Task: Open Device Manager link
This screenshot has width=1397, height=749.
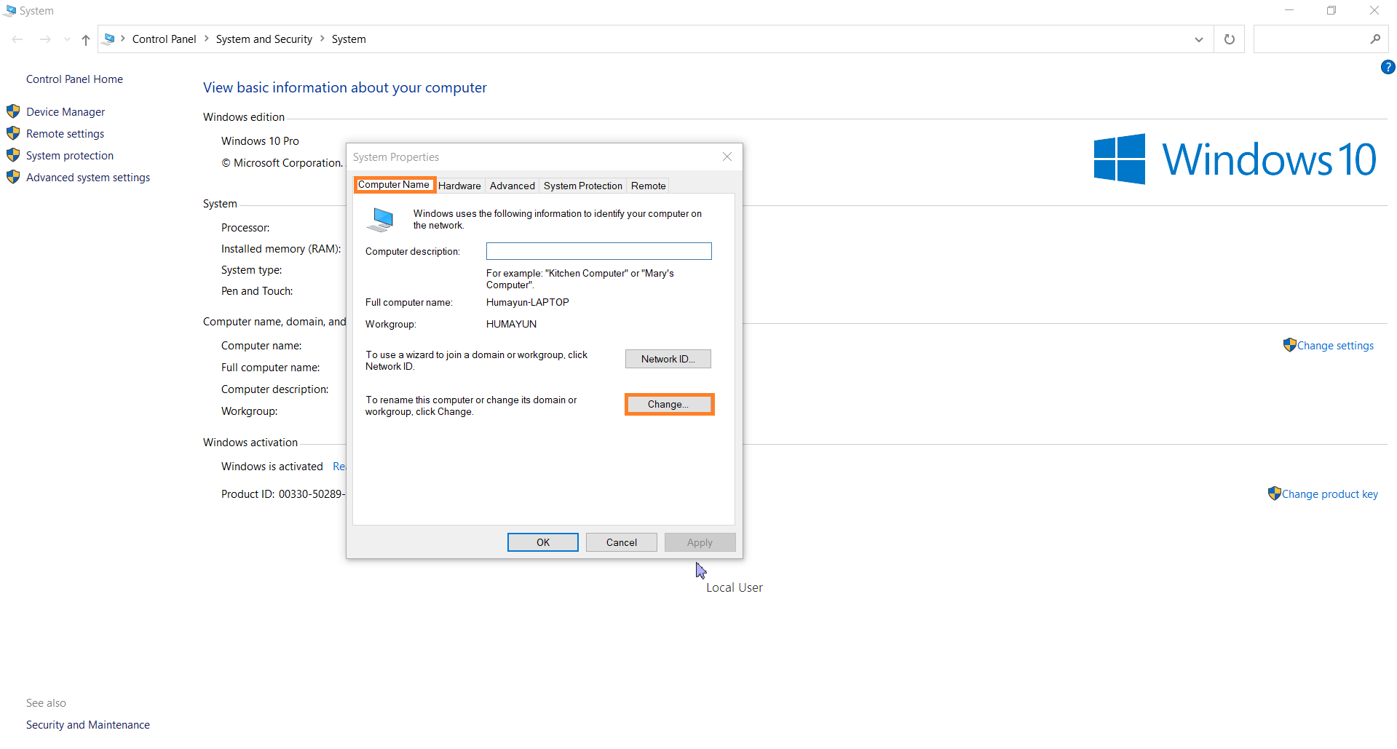Action: coord(66,112)
